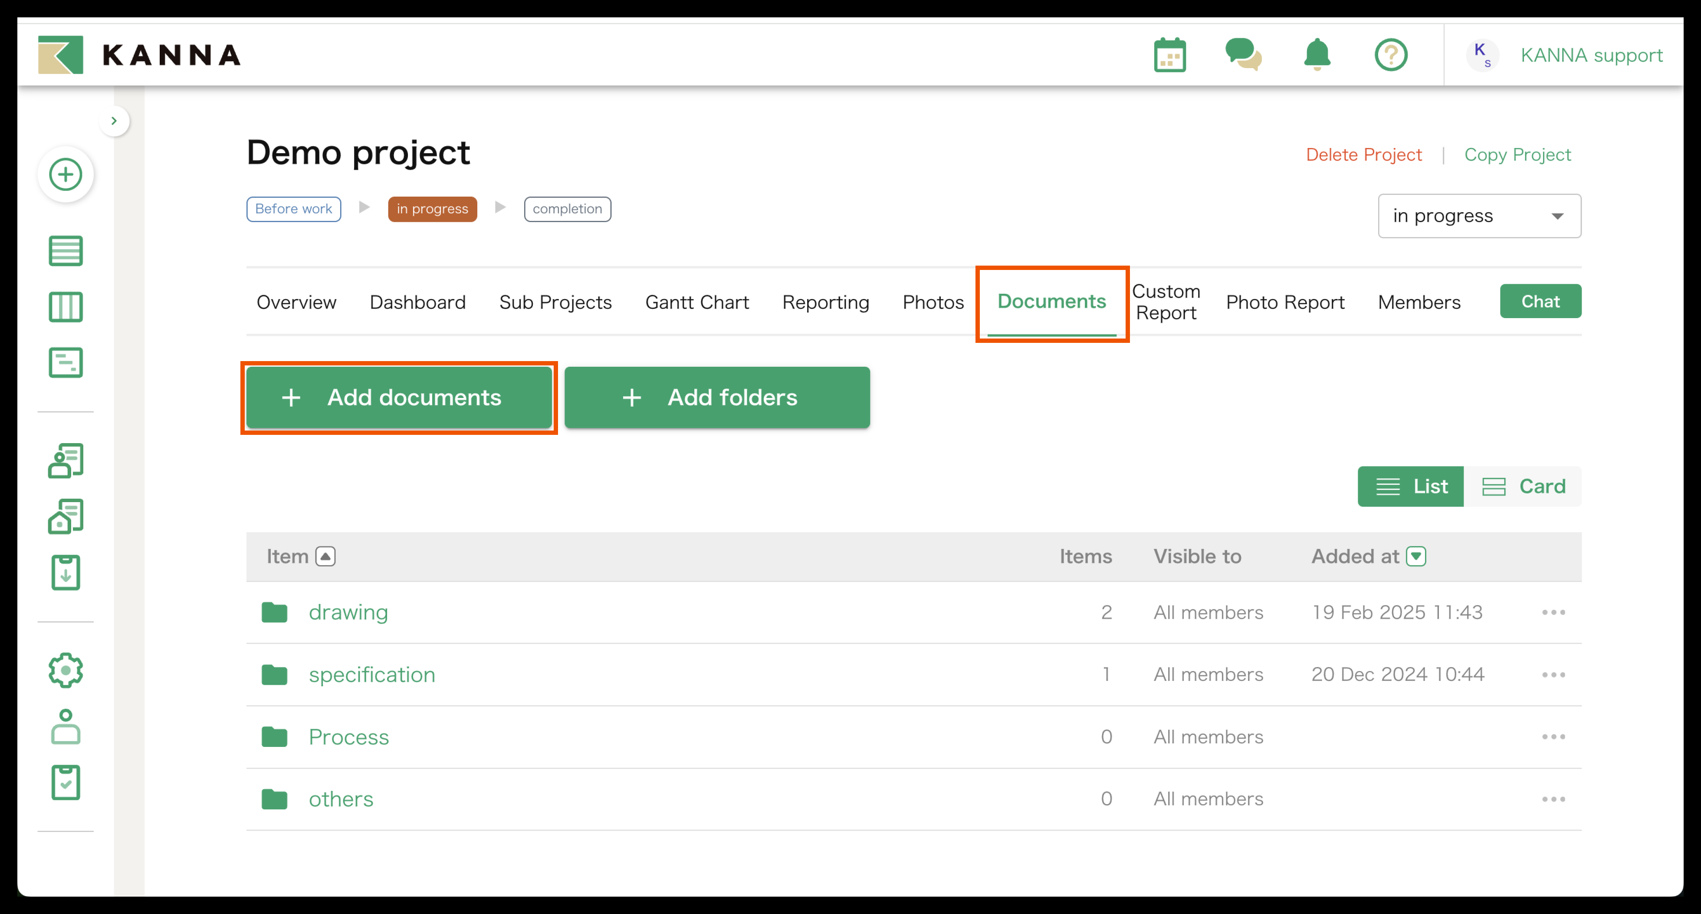This screenshot has height=914, width=1701.
Task: Open the settings gear in sidebar
Action: pyautogui.click(x=66, y=671)
